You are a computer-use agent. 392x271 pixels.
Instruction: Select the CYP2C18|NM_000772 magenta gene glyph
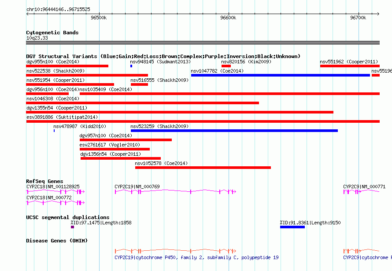55,202
